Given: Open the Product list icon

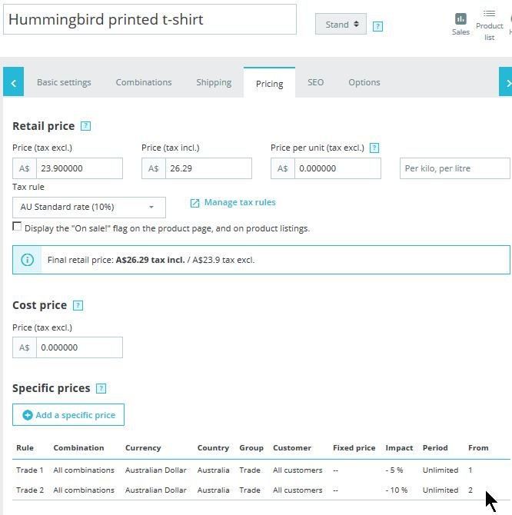Looking at the screenshot, I should coord(489,23).
